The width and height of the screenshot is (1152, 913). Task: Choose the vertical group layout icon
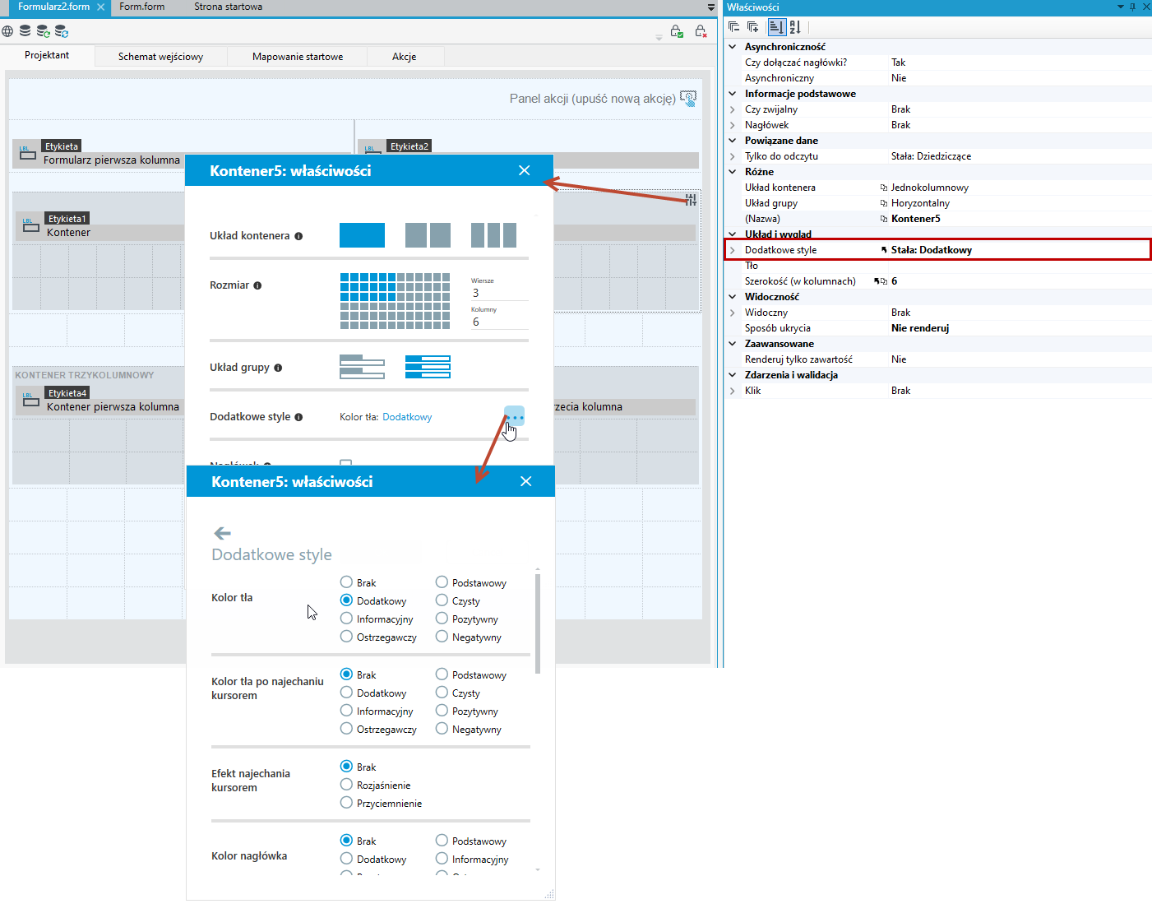(362, 367)
